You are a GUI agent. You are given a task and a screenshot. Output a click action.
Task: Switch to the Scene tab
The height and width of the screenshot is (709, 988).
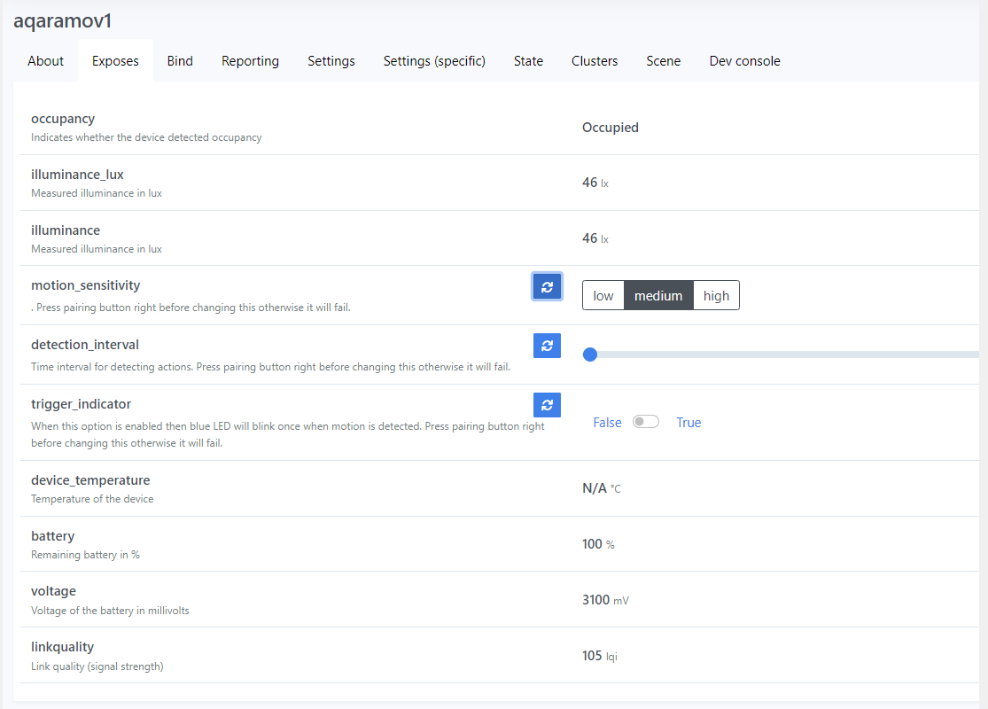664,61
